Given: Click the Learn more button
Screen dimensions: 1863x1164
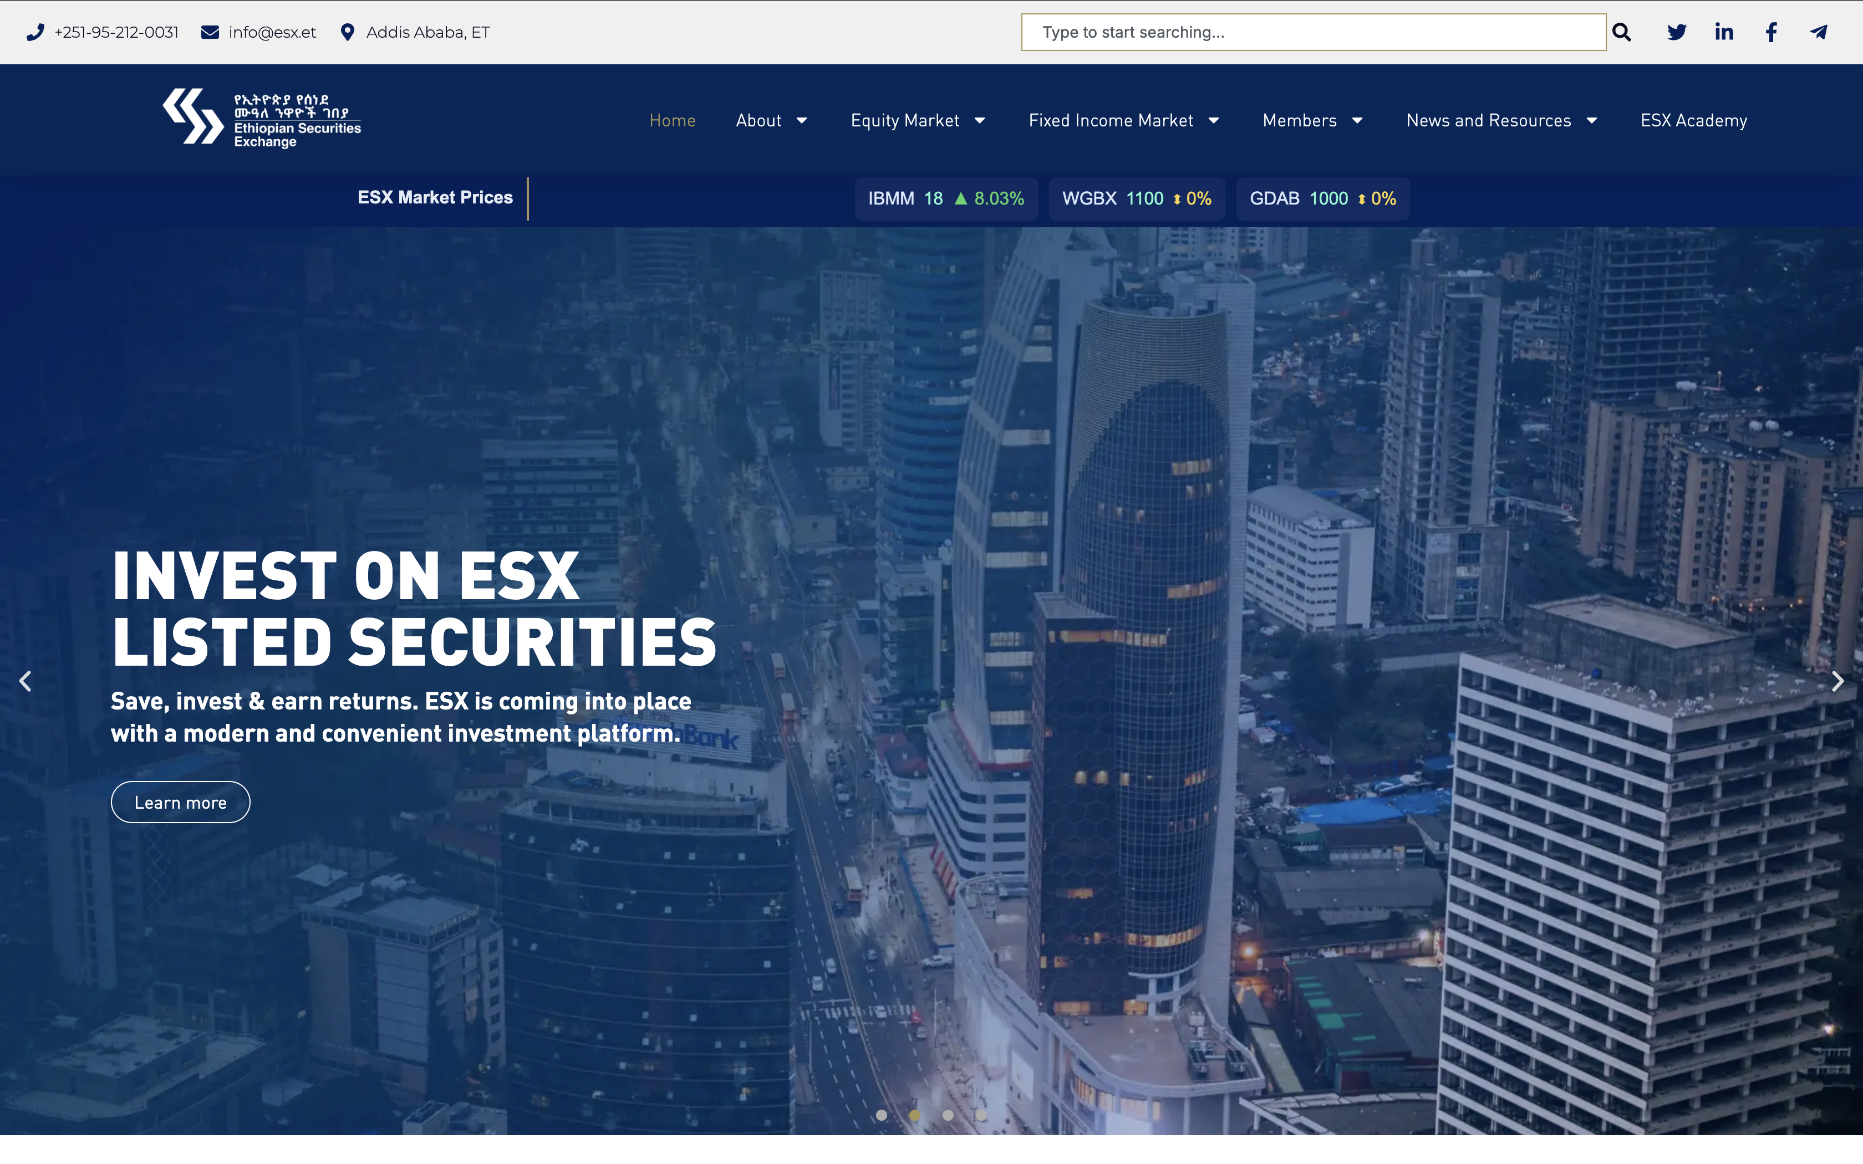Looking at the screenshot, I should (x=180, y=801).
